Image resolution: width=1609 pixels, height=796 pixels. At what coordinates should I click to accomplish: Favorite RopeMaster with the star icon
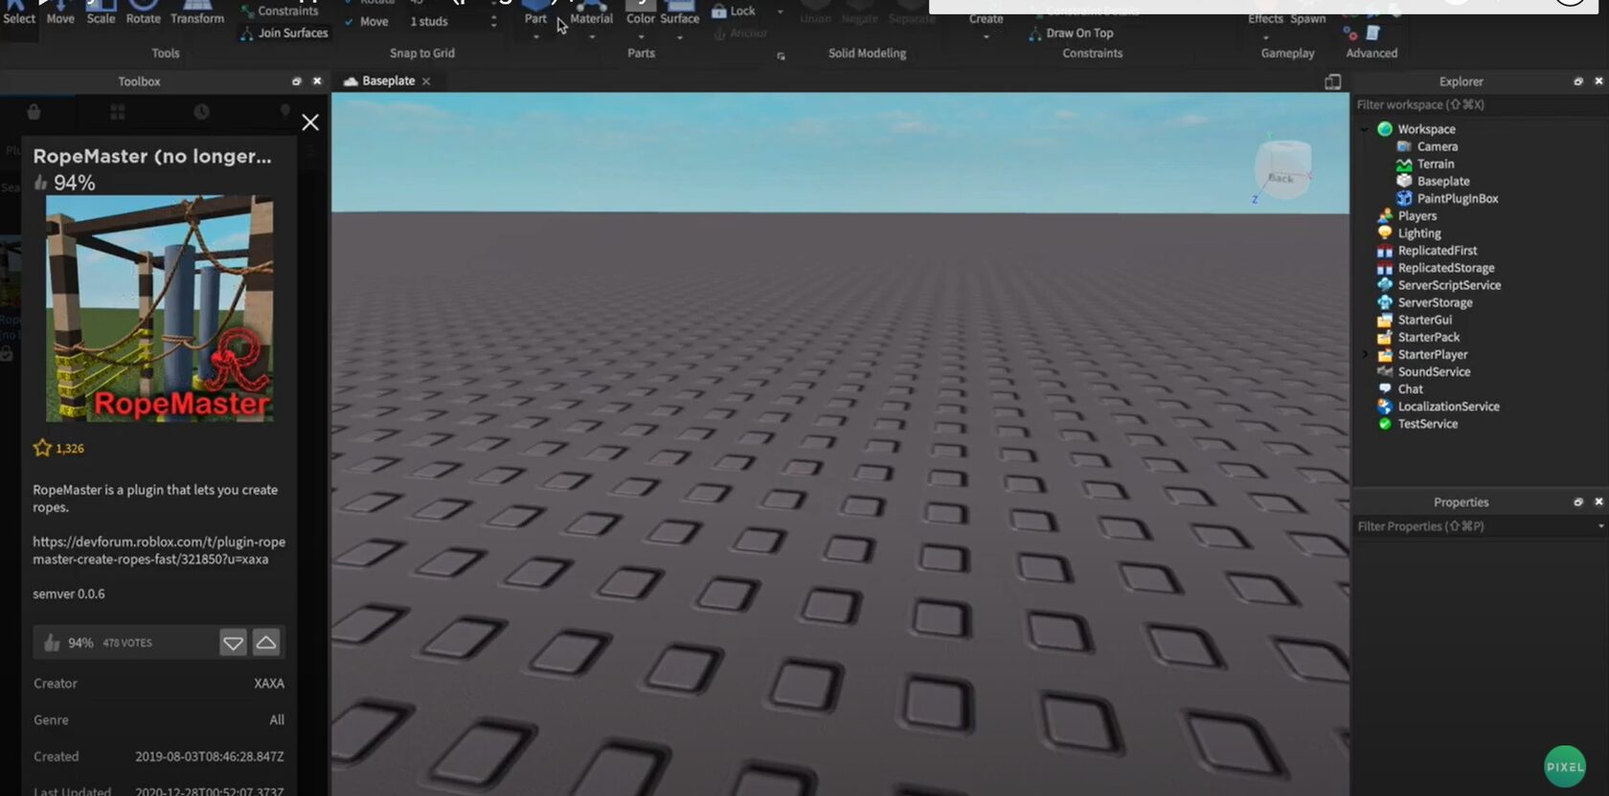42,448
